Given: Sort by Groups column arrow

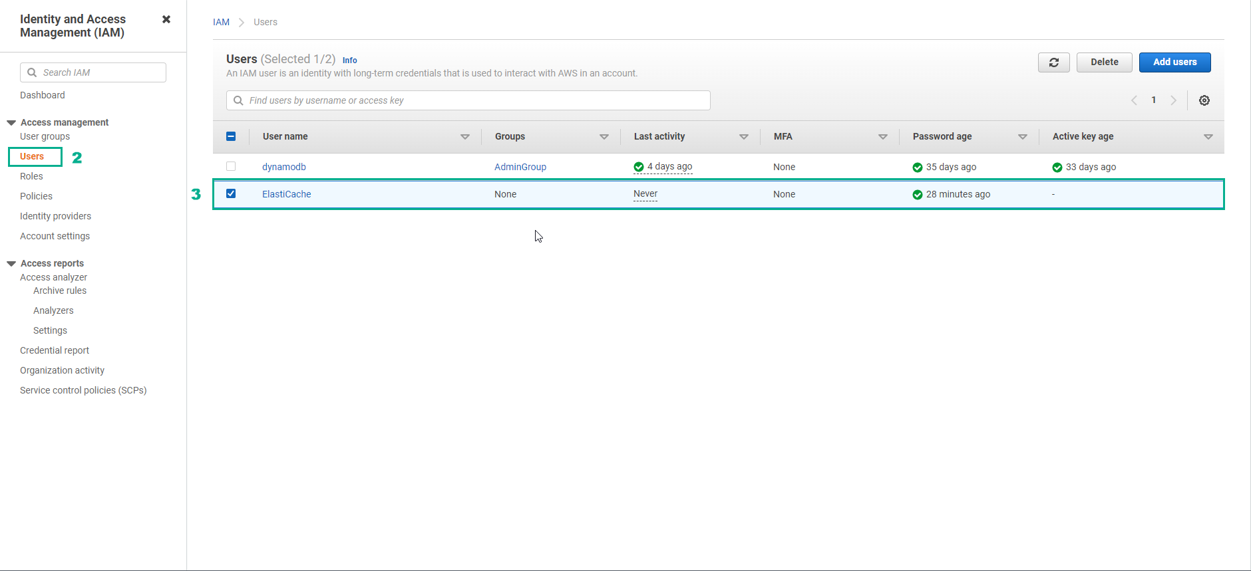Looking at the screenshot, I should pos(604,137).
